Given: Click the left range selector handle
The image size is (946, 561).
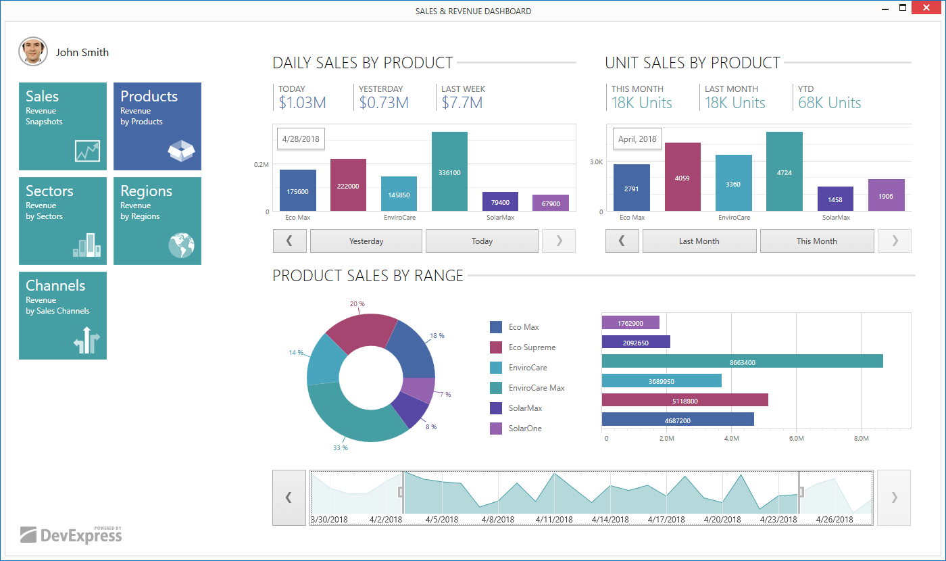Looking at the screenshot, I should point(401,492).
